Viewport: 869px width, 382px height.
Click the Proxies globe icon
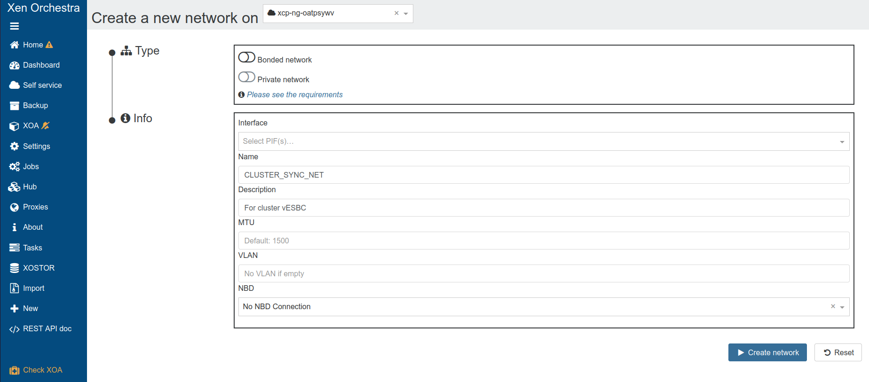[x=15, y=207]
